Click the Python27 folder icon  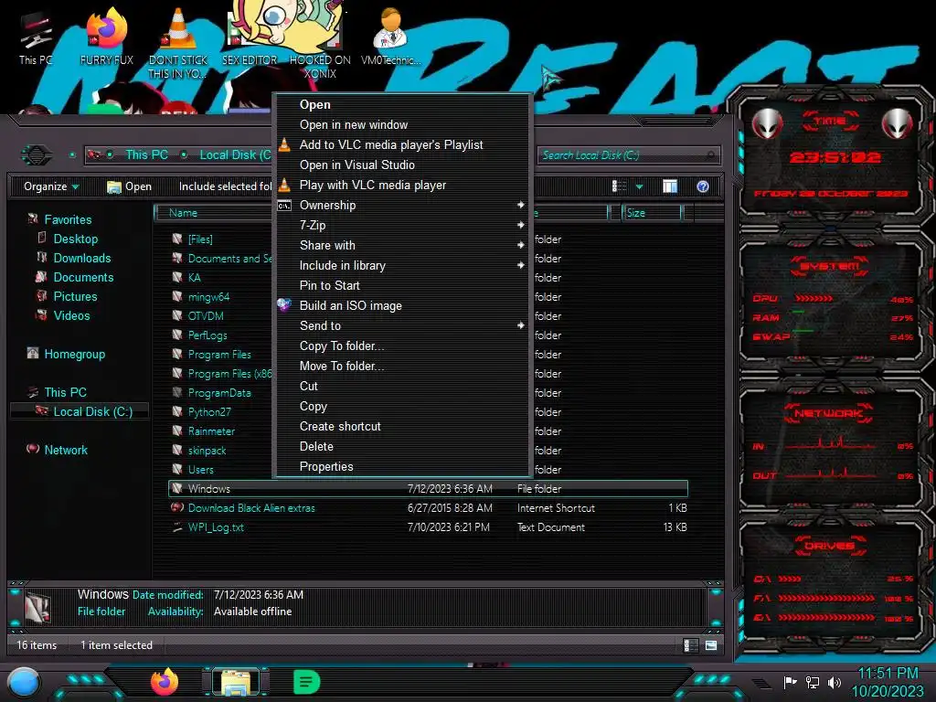(176, 411)
